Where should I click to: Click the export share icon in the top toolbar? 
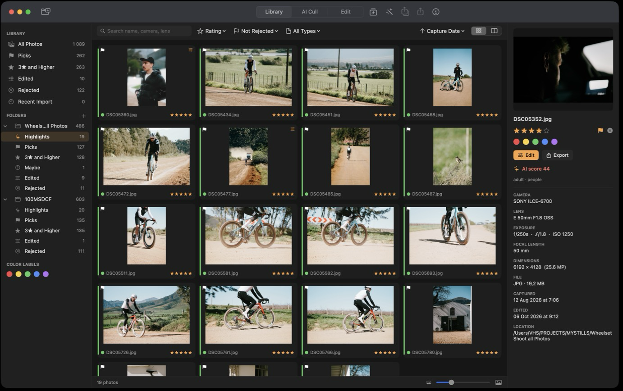[421, 12]
